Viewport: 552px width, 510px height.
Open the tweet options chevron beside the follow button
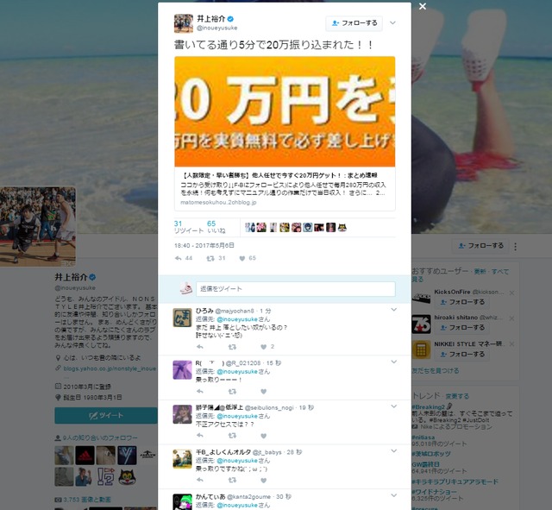click(x=393, y=23)
